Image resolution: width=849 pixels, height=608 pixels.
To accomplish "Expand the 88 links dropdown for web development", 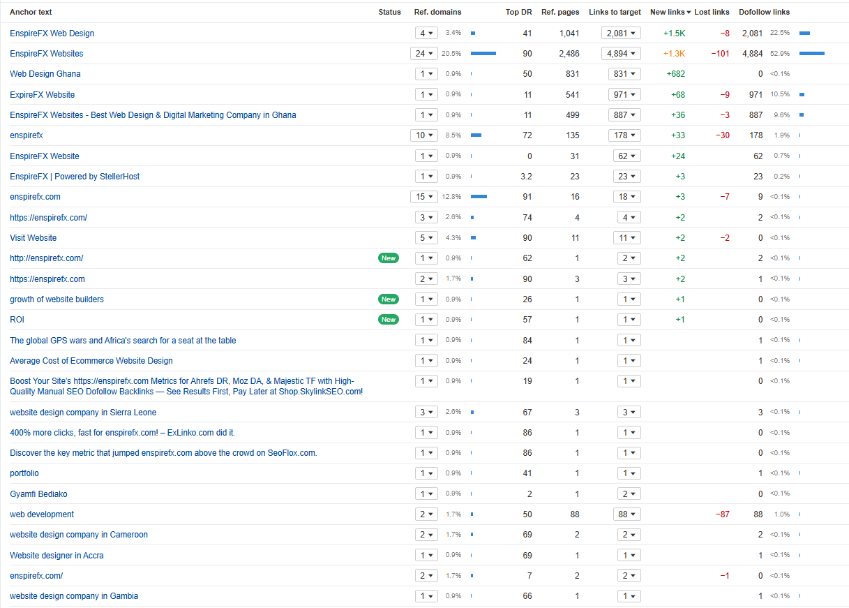I will click(x=626, y=514).
